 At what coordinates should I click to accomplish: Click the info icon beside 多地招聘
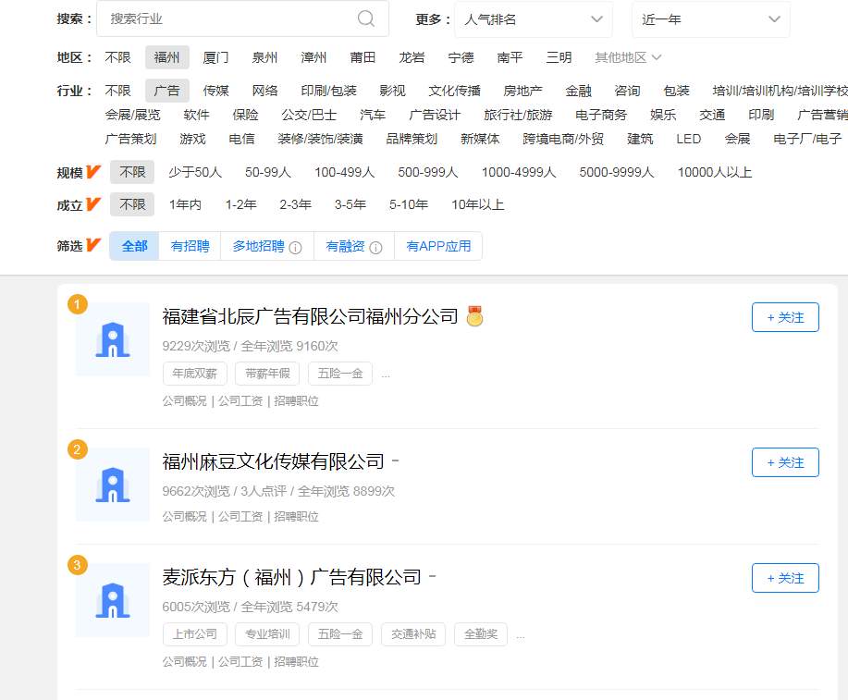(295, 248)
